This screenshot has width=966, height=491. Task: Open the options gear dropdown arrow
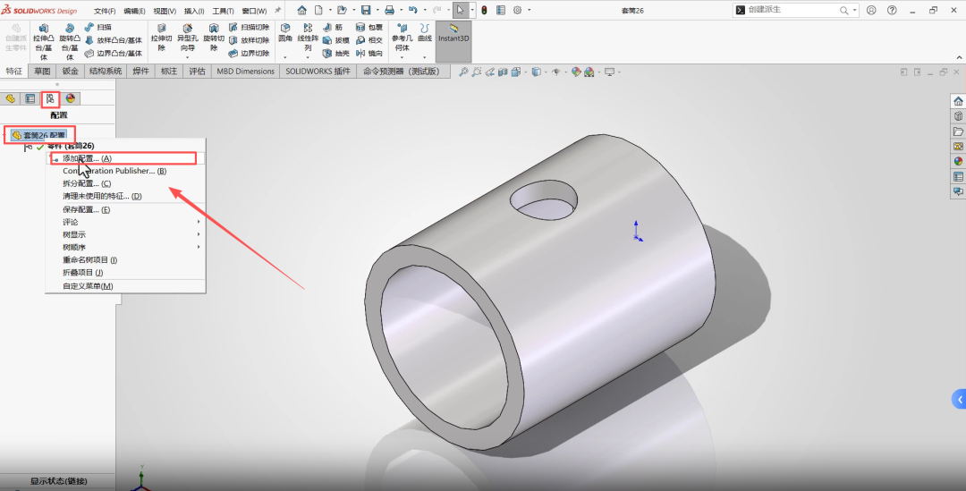coord(529,10)
